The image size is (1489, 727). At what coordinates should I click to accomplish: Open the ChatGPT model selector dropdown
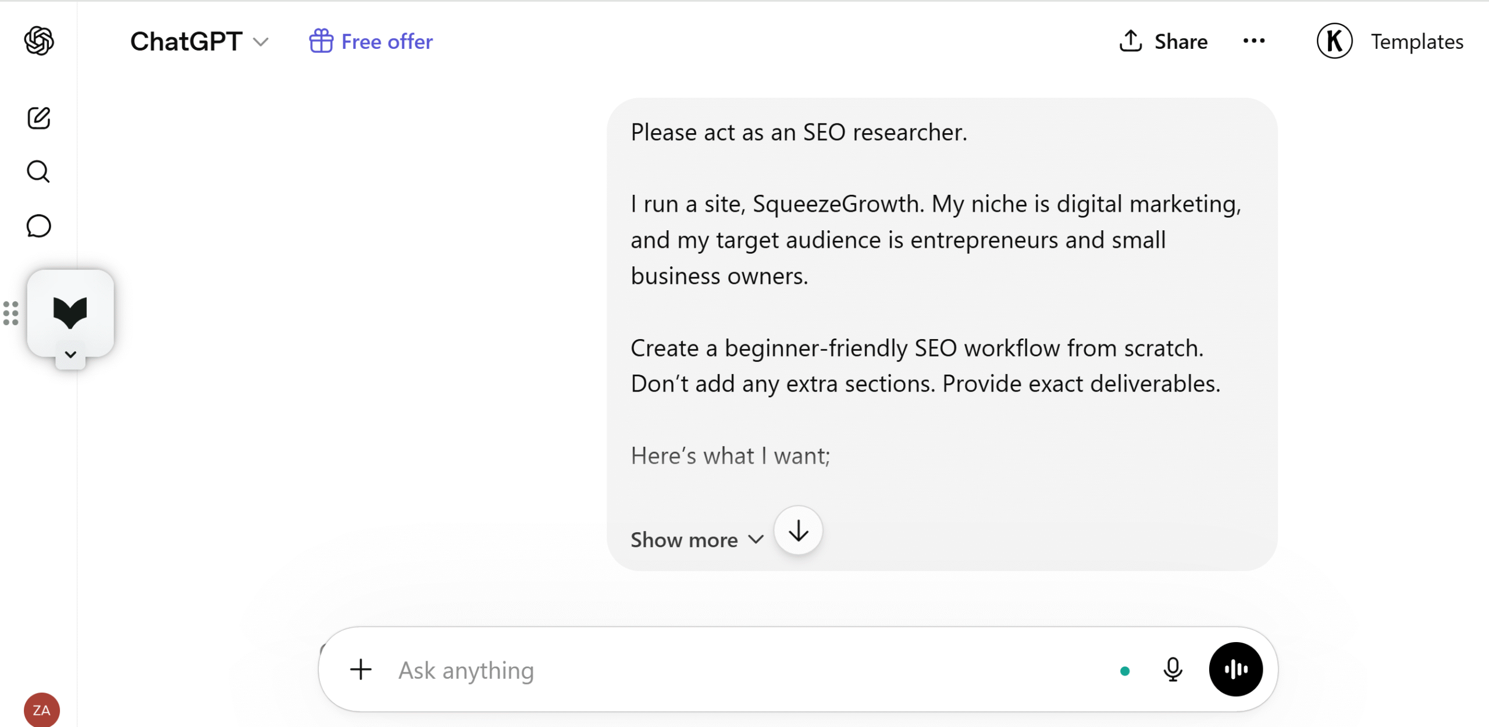199,41
